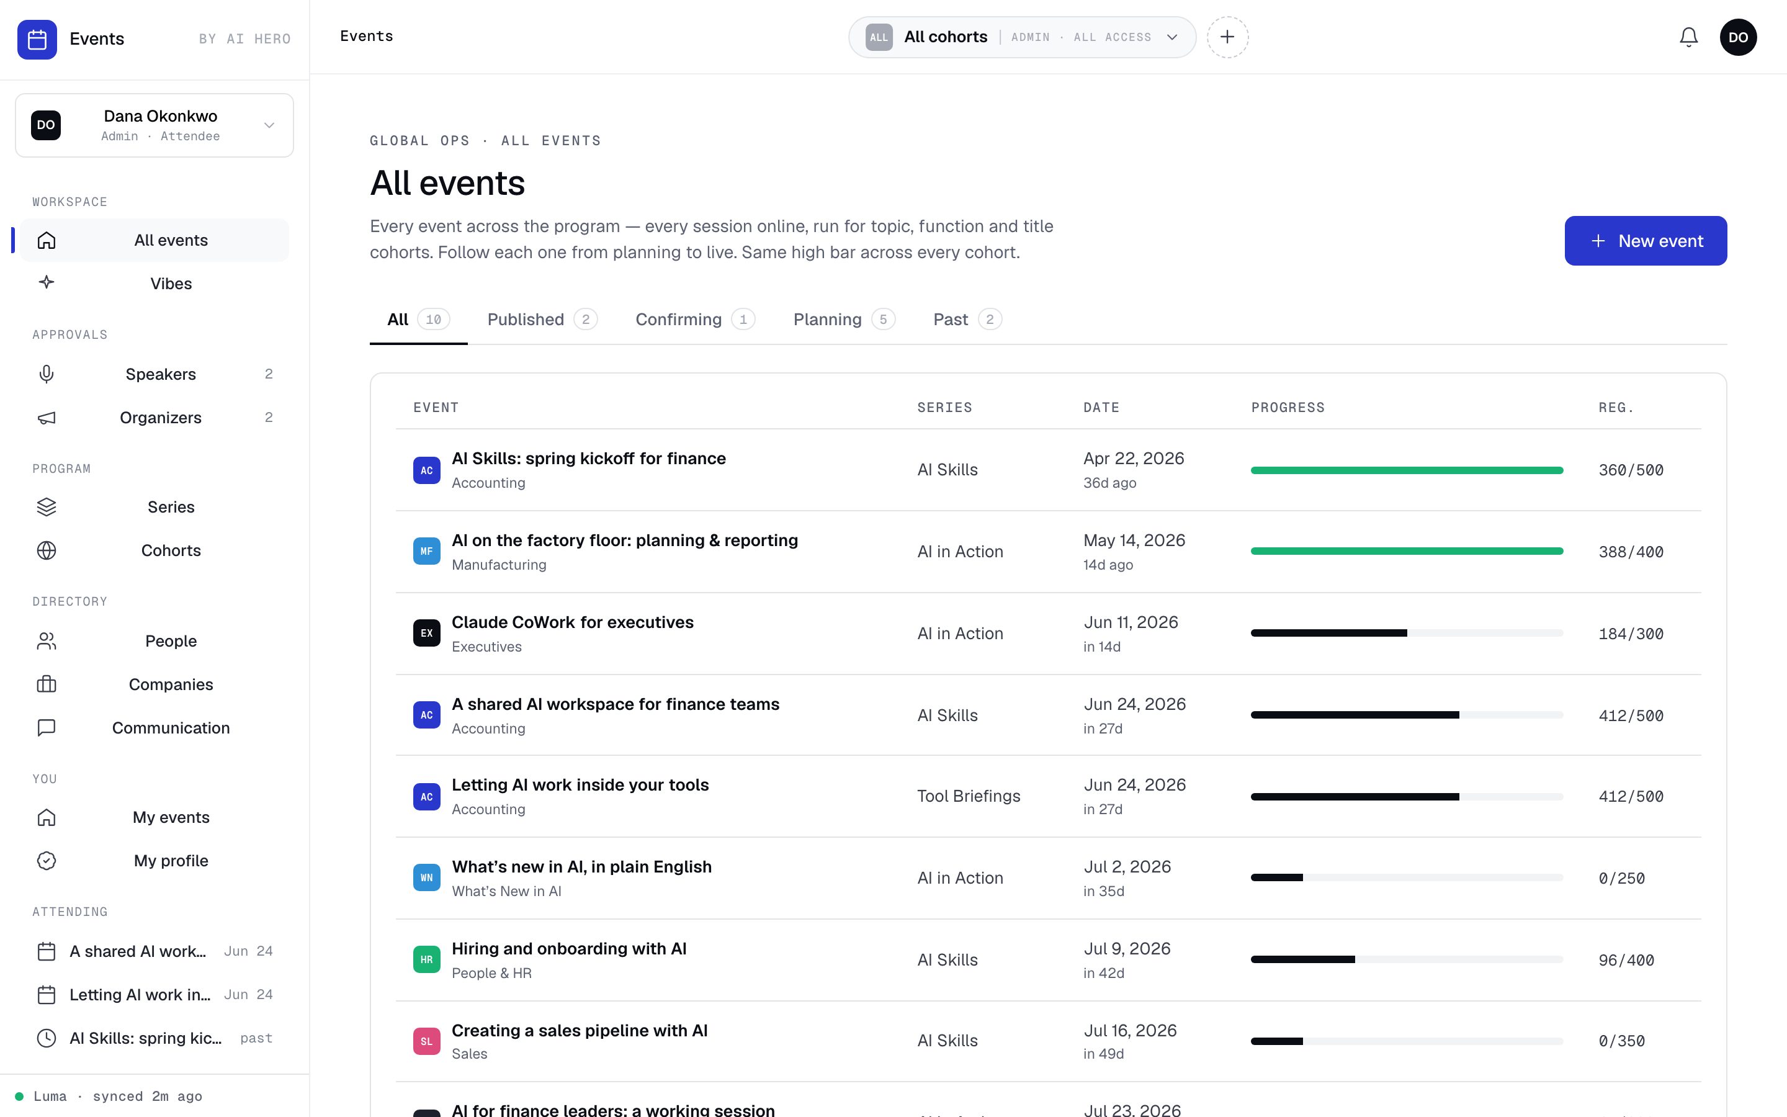The width and height of the screenshot is (1787, 1117).
Task: Go to Series in the sidebar
Action: point(155,507)
